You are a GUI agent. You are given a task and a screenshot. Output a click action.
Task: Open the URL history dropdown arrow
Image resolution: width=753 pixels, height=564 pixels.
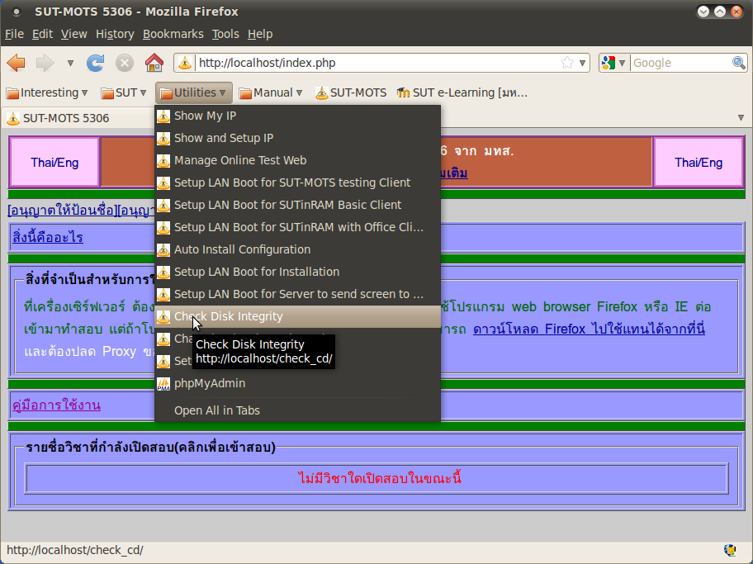click(x=583, y=63)
